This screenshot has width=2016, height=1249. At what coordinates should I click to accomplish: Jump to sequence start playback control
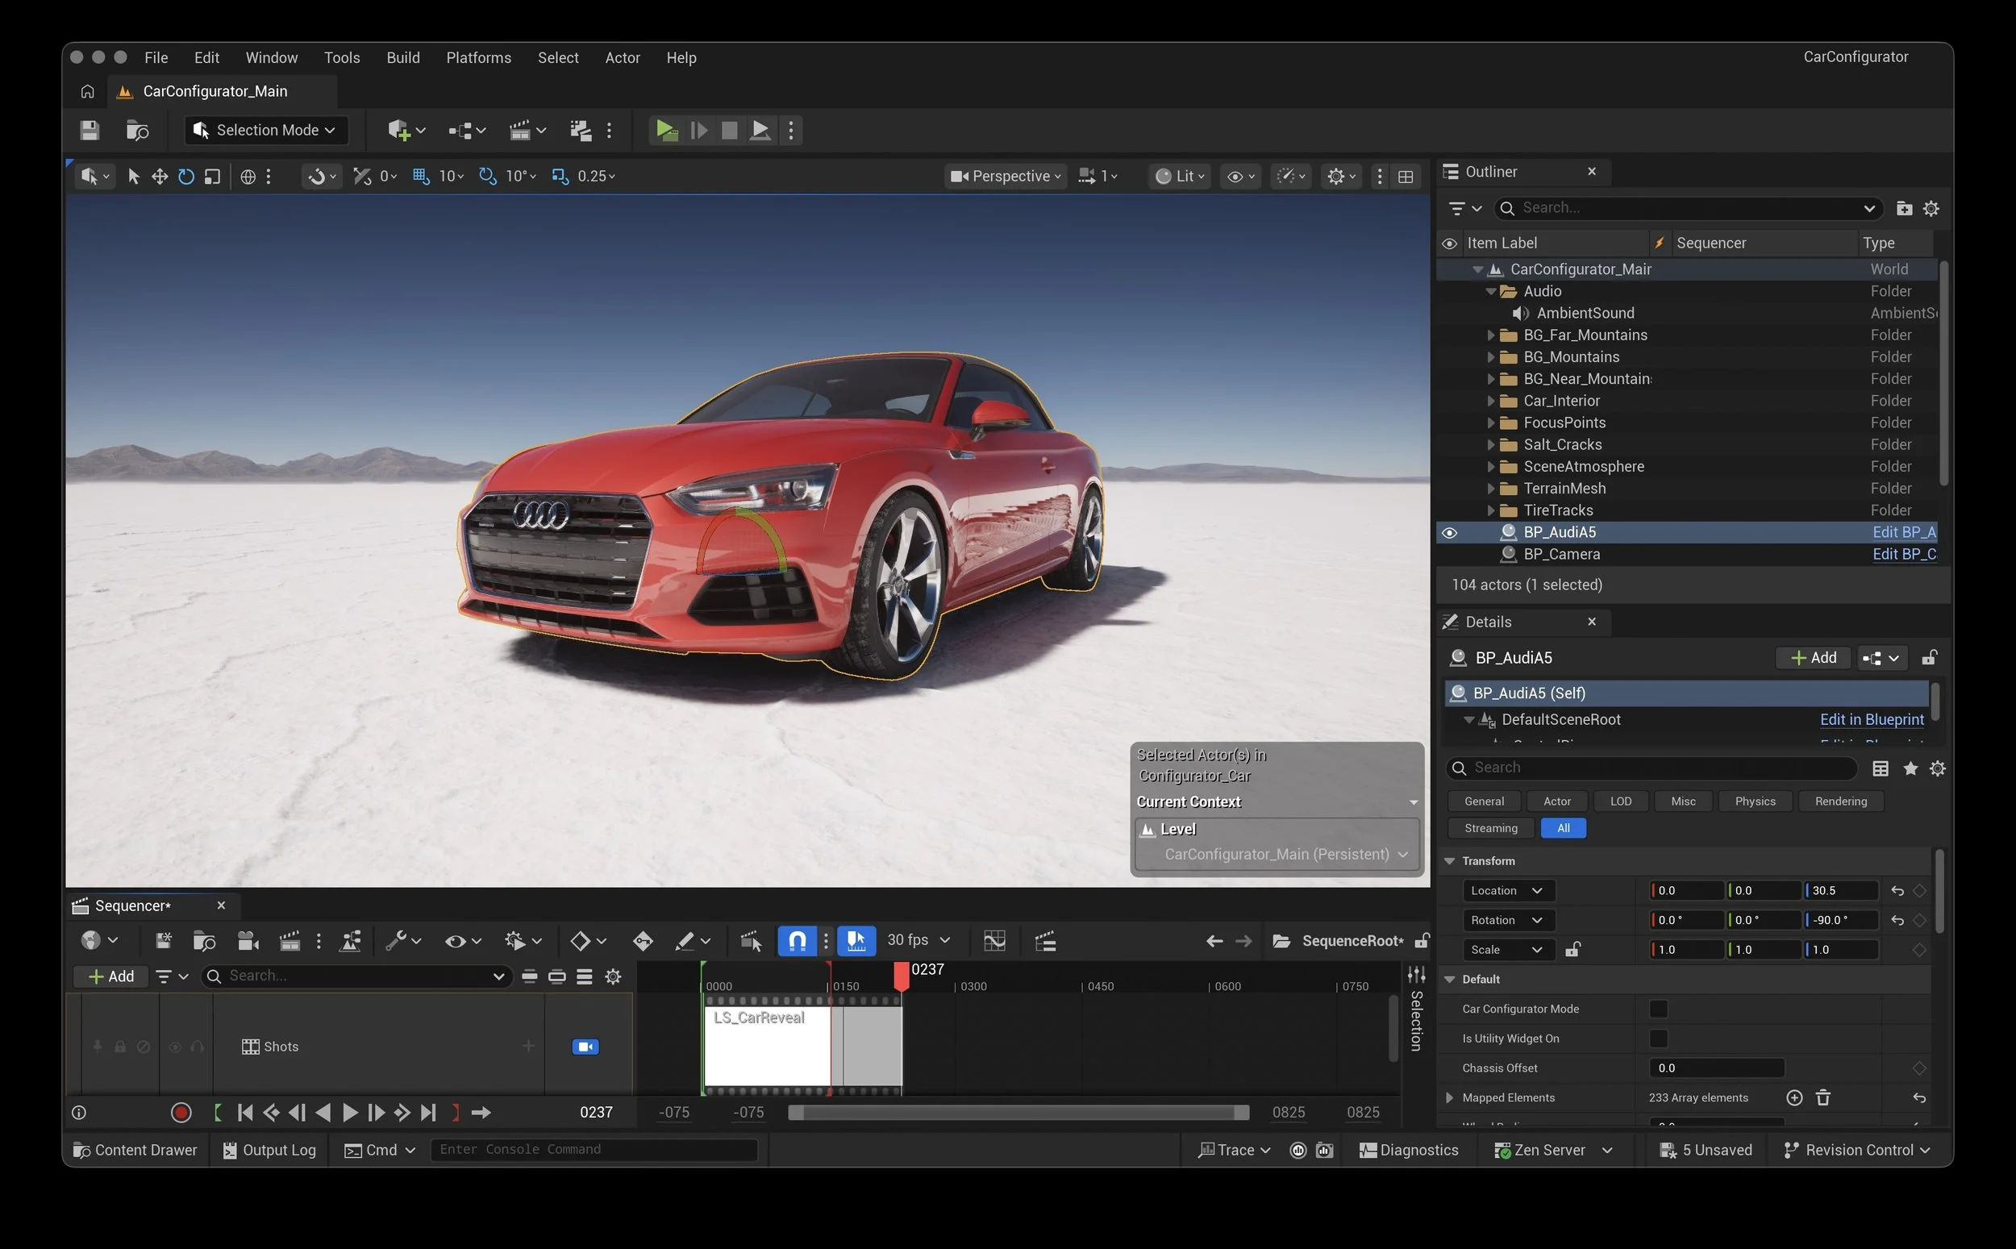[x=245, y=1113]
